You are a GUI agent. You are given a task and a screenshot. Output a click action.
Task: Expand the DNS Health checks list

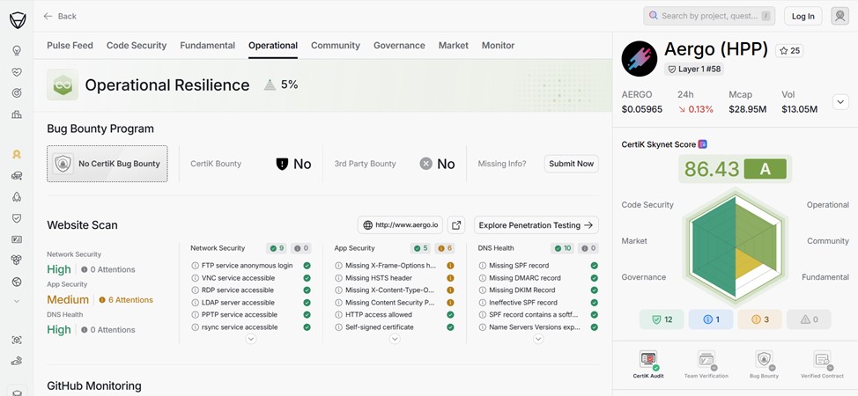538,339
